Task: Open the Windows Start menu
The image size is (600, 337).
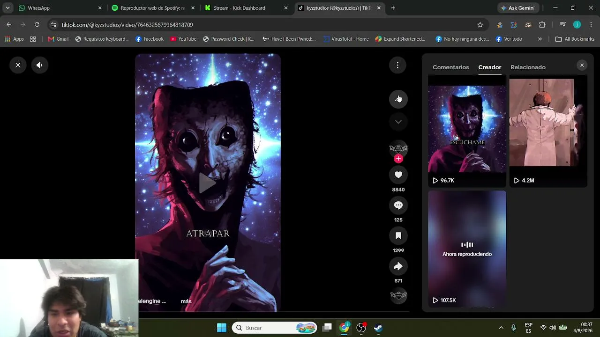Action: tap(222, 328)
